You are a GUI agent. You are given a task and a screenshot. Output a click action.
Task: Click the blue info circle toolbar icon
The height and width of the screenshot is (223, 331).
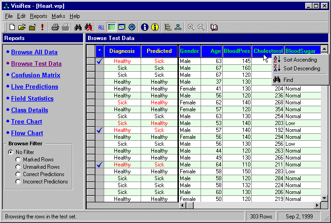tap(145, 27)
